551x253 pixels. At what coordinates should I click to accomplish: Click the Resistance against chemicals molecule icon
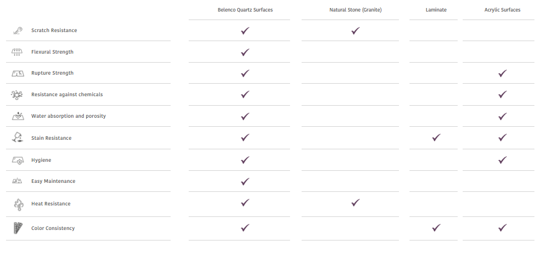click(17, 95)
